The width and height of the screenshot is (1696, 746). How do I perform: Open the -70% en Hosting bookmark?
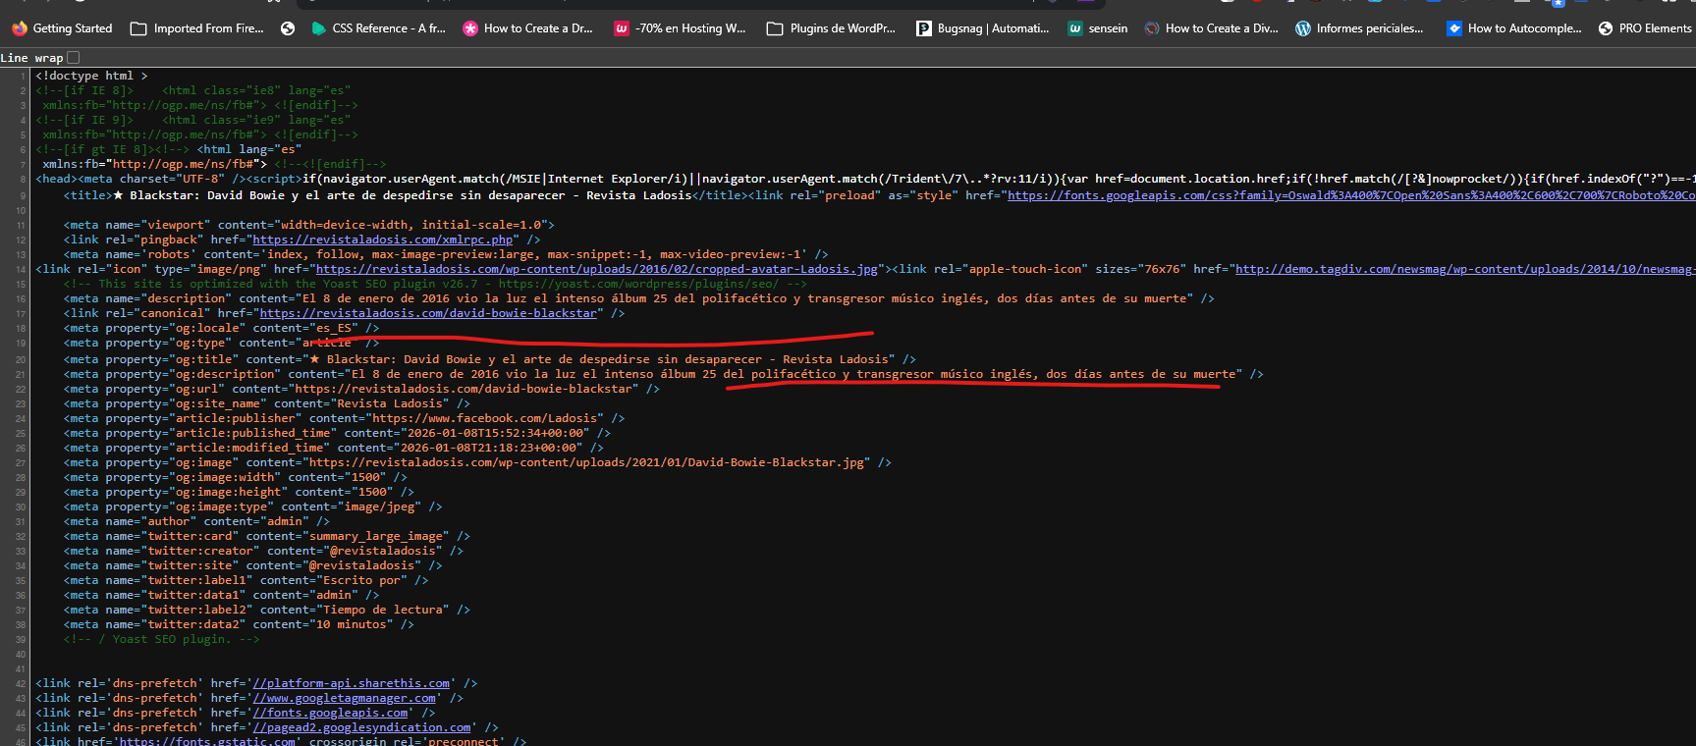tap(680, 28)
